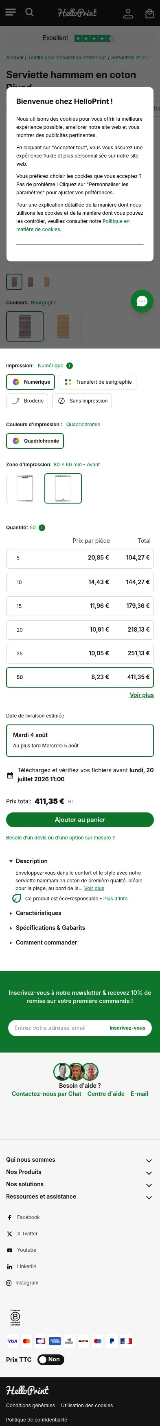This screenshot has width=160, height=1426.
Task: Select the 5 pieces quantity row
Action: (80, 558)
